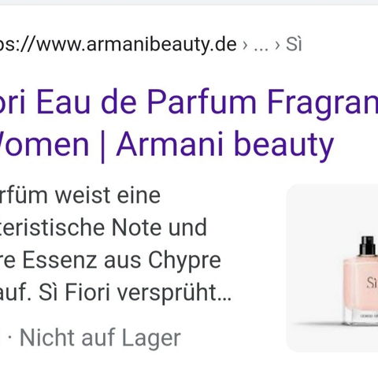This screenshot has width=378, height=378.
Task: Click the chevron separator before 'Sì' breadcrumb
Action: point(277,46)
